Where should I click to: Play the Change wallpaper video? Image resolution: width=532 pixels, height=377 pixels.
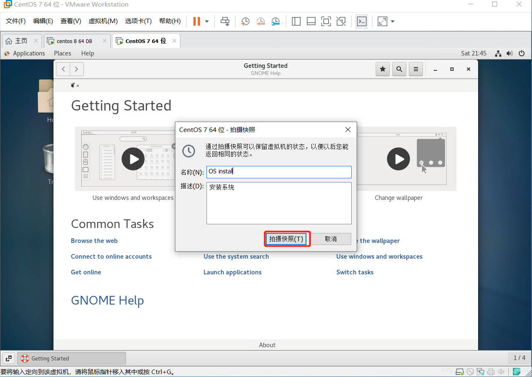(398, 159)
